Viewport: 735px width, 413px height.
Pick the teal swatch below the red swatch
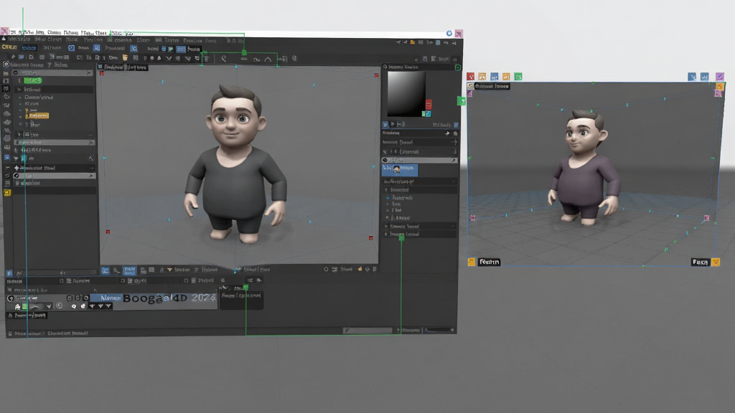pyautogui.click(x=426, y=114)
